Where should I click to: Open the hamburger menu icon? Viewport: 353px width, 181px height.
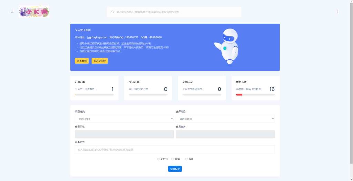point(12,12)
